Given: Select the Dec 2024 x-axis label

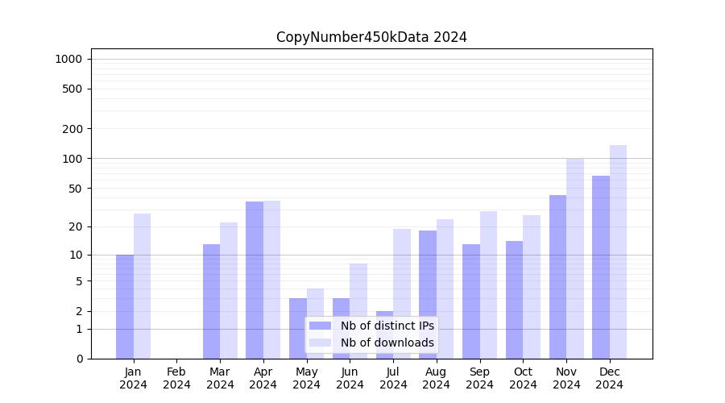Looking at the screenshot, I should (x=610, y=378).
